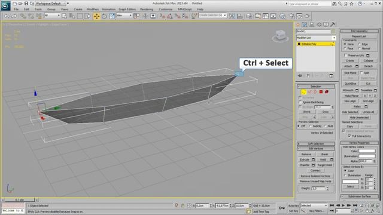
Task: Open Create Selection Set dropdown
Action: (212, 16)
